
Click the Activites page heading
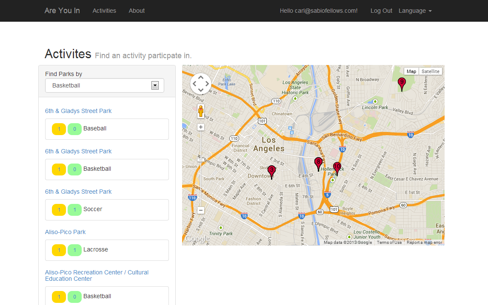tap(68, 54)
